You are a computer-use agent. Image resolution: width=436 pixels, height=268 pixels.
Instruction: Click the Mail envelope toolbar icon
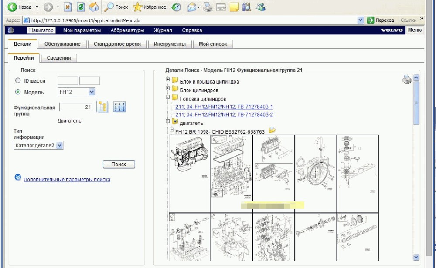tap(192, 7)
